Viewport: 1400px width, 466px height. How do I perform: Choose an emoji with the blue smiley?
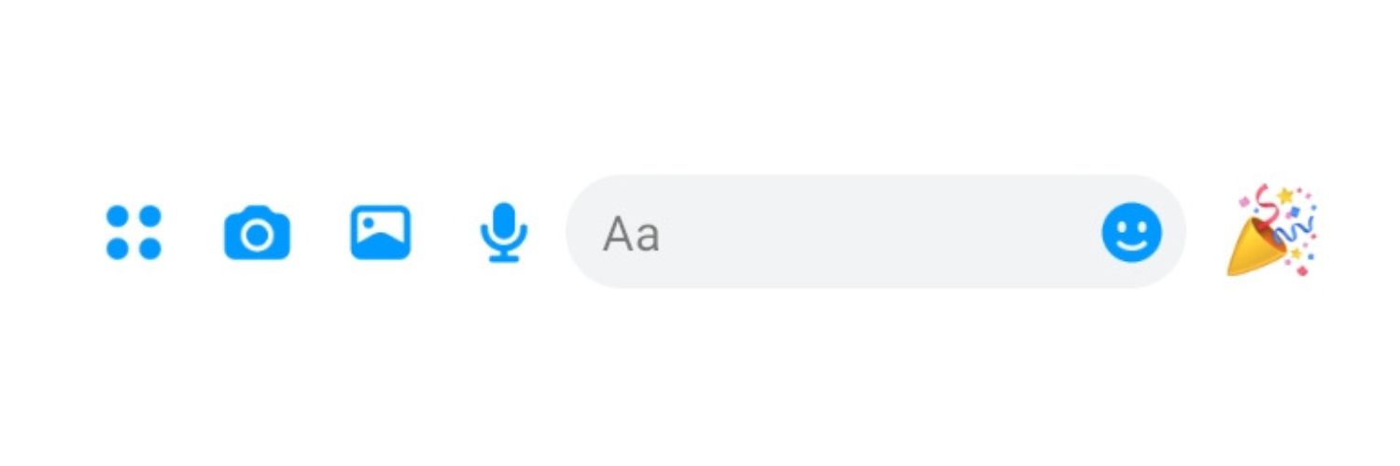pos(1131,232)
